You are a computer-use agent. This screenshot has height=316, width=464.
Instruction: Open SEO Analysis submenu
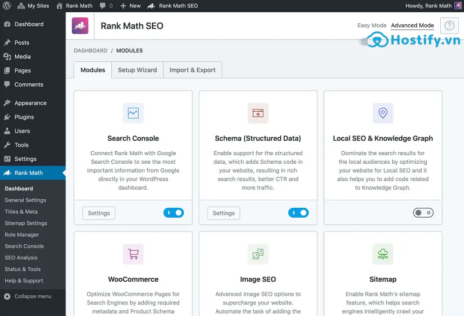[21, 258]
